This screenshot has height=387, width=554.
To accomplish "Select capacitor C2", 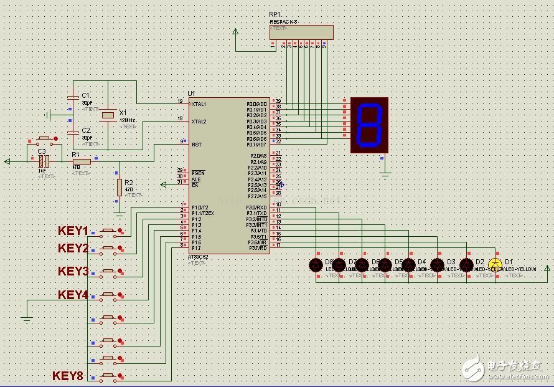I will coord(73,132).
